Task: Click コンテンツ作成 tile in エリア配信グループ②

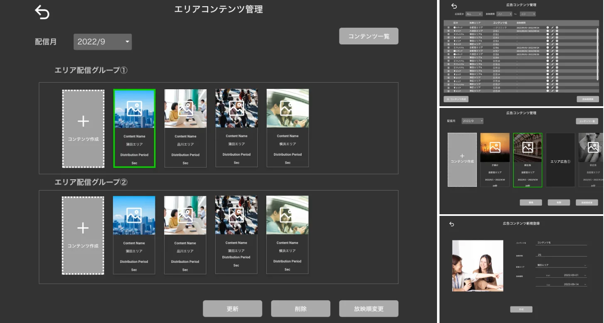Action: tap(83, 235)
